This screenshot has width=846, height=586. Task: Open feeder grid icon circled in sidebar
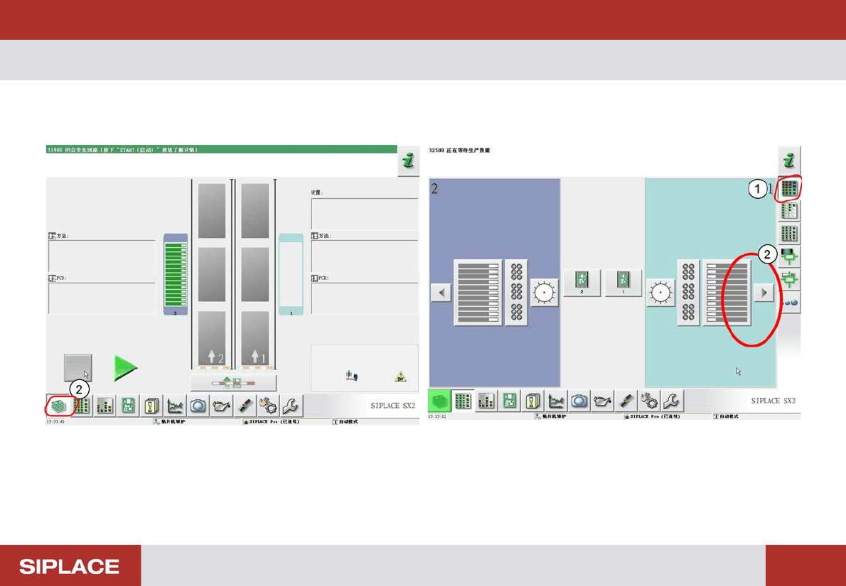pyautogui.click(x=789, y=188)
